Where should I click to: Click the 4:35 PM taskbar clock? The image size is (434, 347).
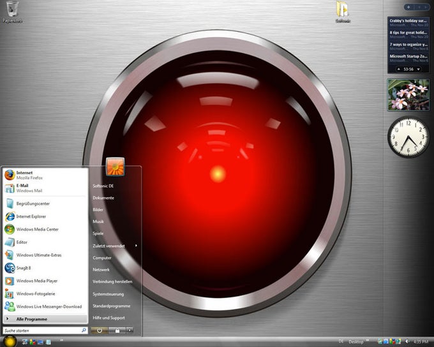[421, 342]
